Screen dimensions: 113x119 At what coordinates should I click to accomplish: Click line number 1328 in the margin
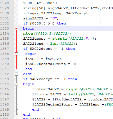[x=4, y=3]
